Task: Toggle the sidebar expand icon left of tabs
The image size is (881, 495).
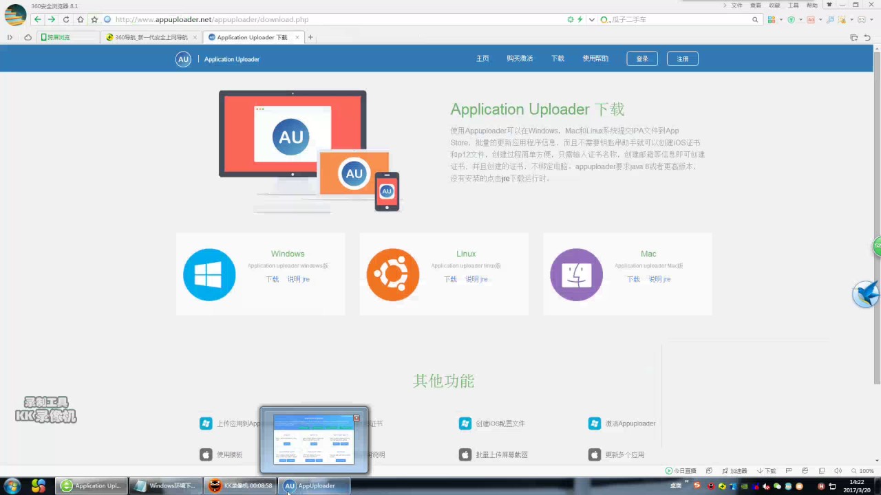Action: (x=10, y=37)
